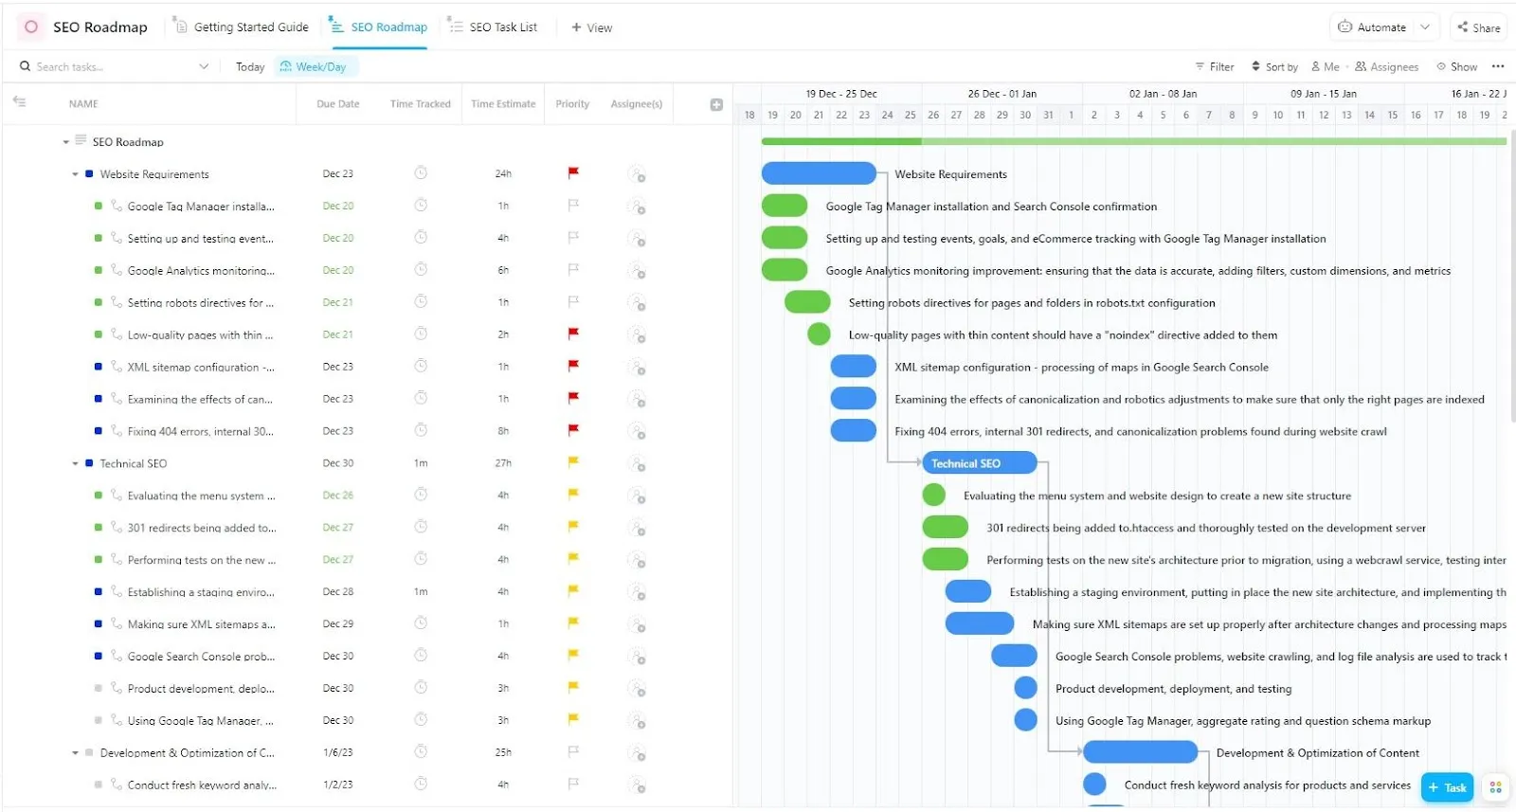Click green Gantt bar for Setting robots directives

(x=807, y=302)
